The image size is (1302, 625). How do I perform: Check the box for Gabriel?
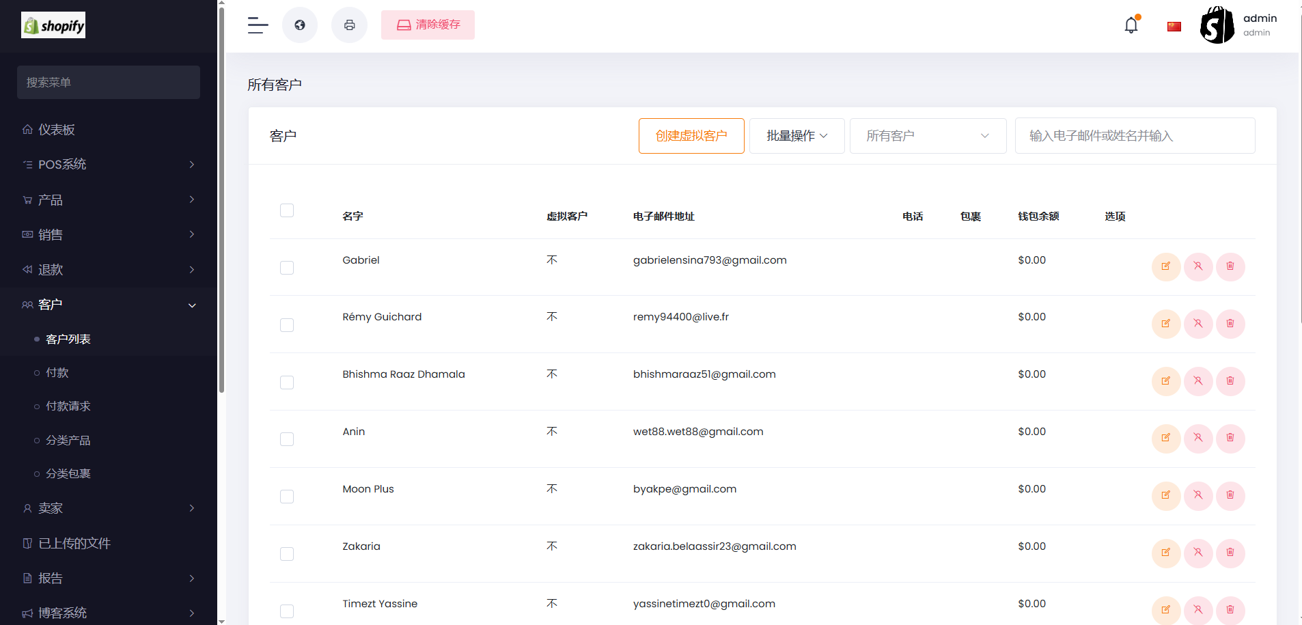(x=287, y=268)
